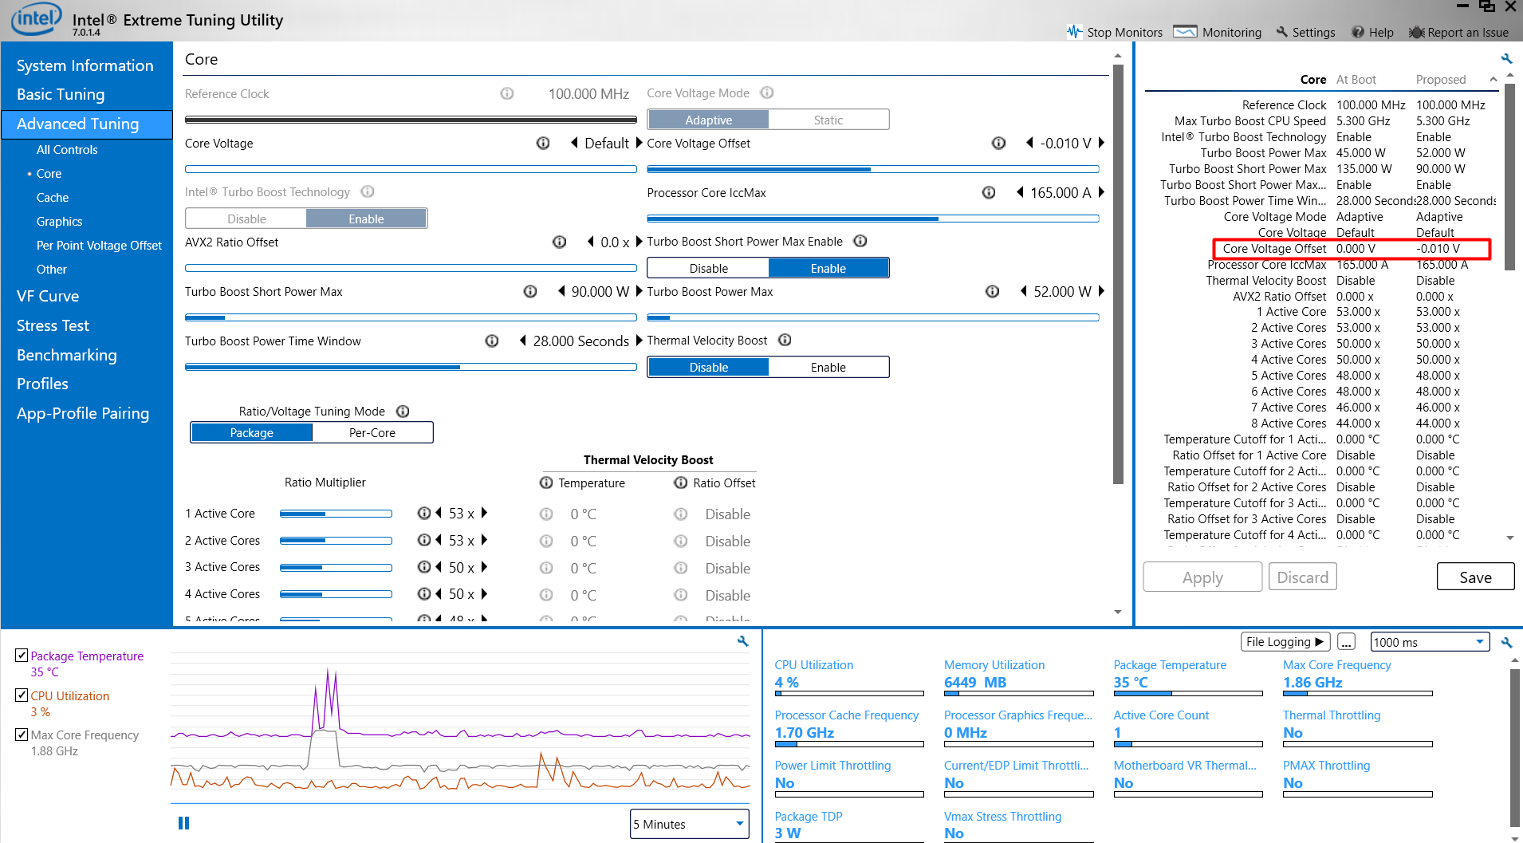Go to Basic Tuning

point(61,94)
